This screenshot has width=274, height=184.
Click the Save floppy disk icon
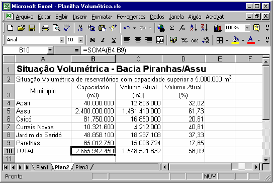32,28
